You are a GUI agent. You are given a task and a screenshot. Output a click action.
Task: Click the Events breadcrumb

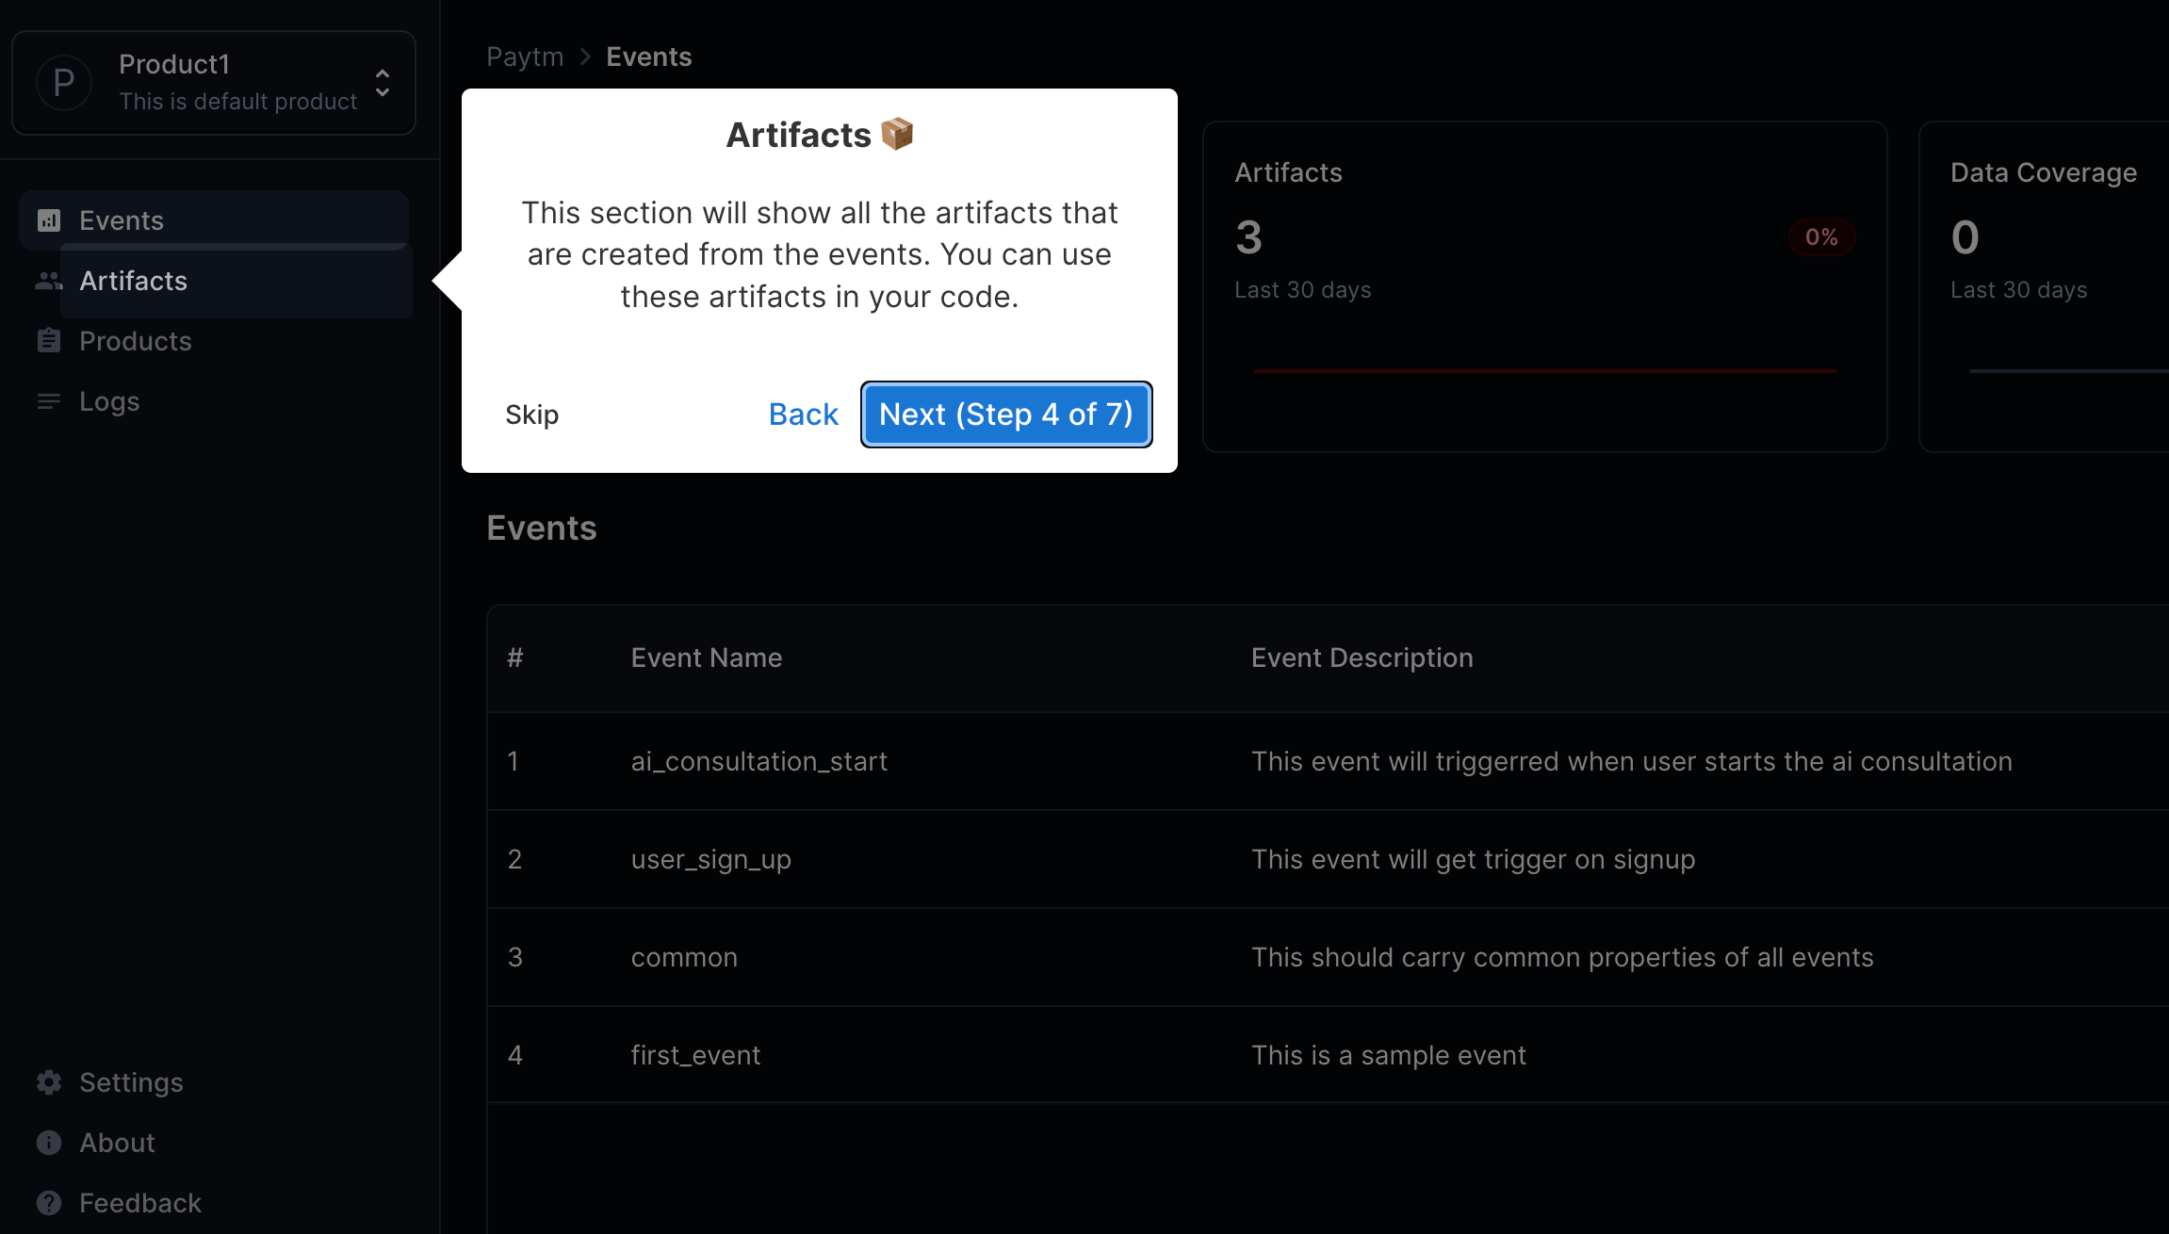tap(648, 57)
